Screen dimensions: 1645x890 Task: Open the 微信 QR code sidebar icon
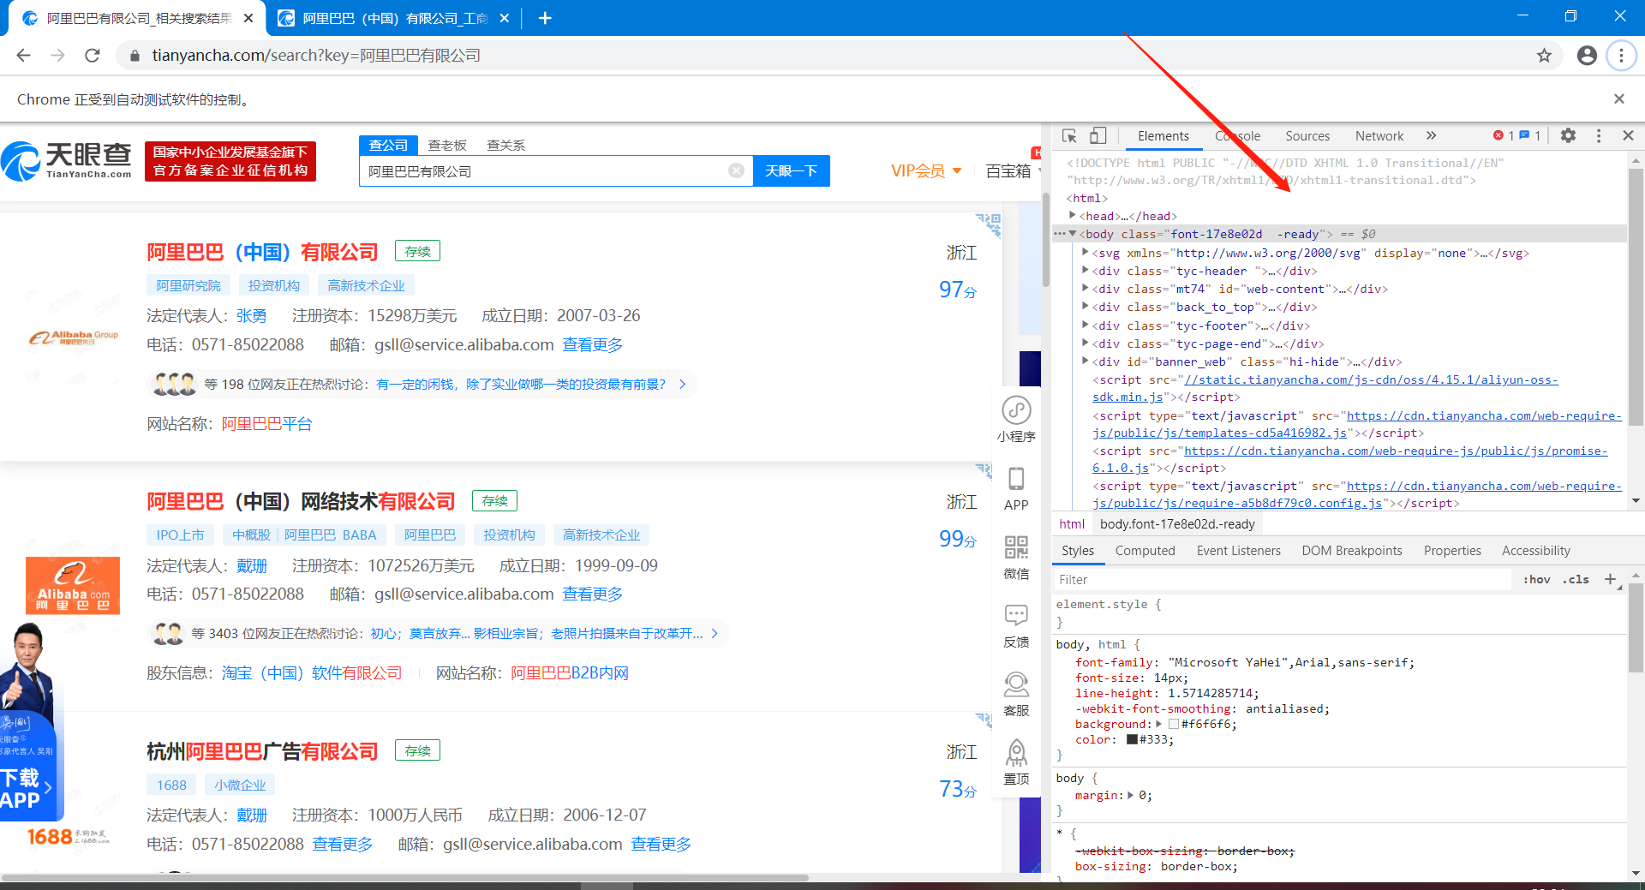click(1016, 557)
